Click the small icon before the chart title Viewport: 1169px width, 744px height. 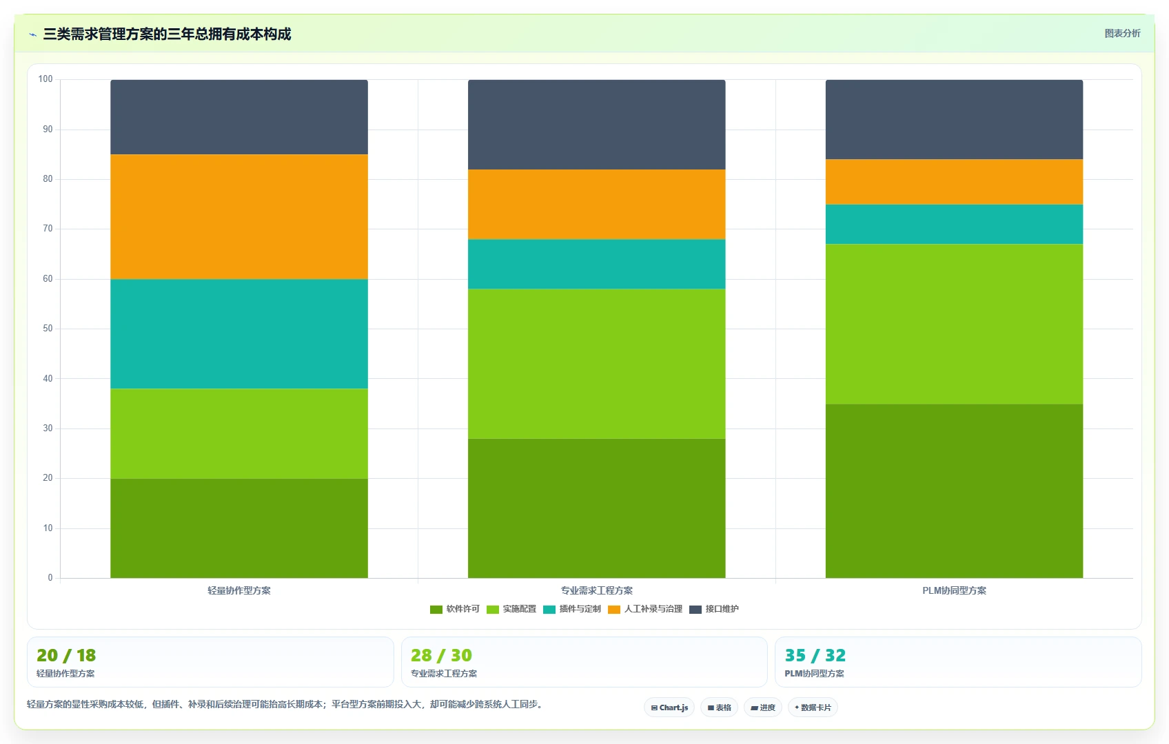click(x=33, y=34)
